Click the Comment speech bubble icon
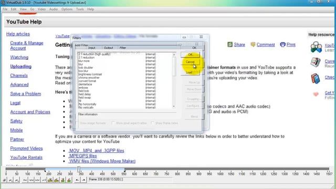 point(253,44)
